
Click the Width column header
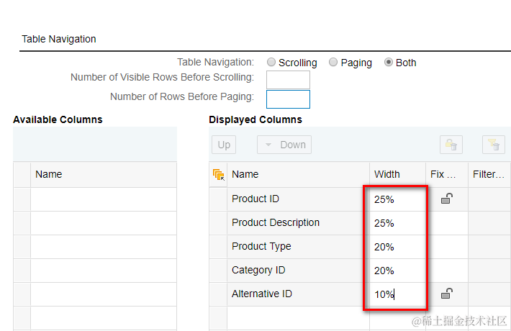(x=387, y=174)
